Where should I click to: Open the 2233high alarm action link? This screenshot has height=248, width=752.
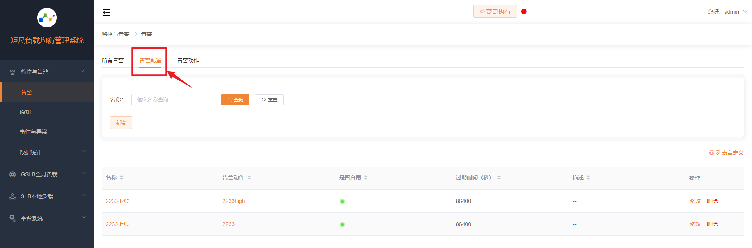233,201
